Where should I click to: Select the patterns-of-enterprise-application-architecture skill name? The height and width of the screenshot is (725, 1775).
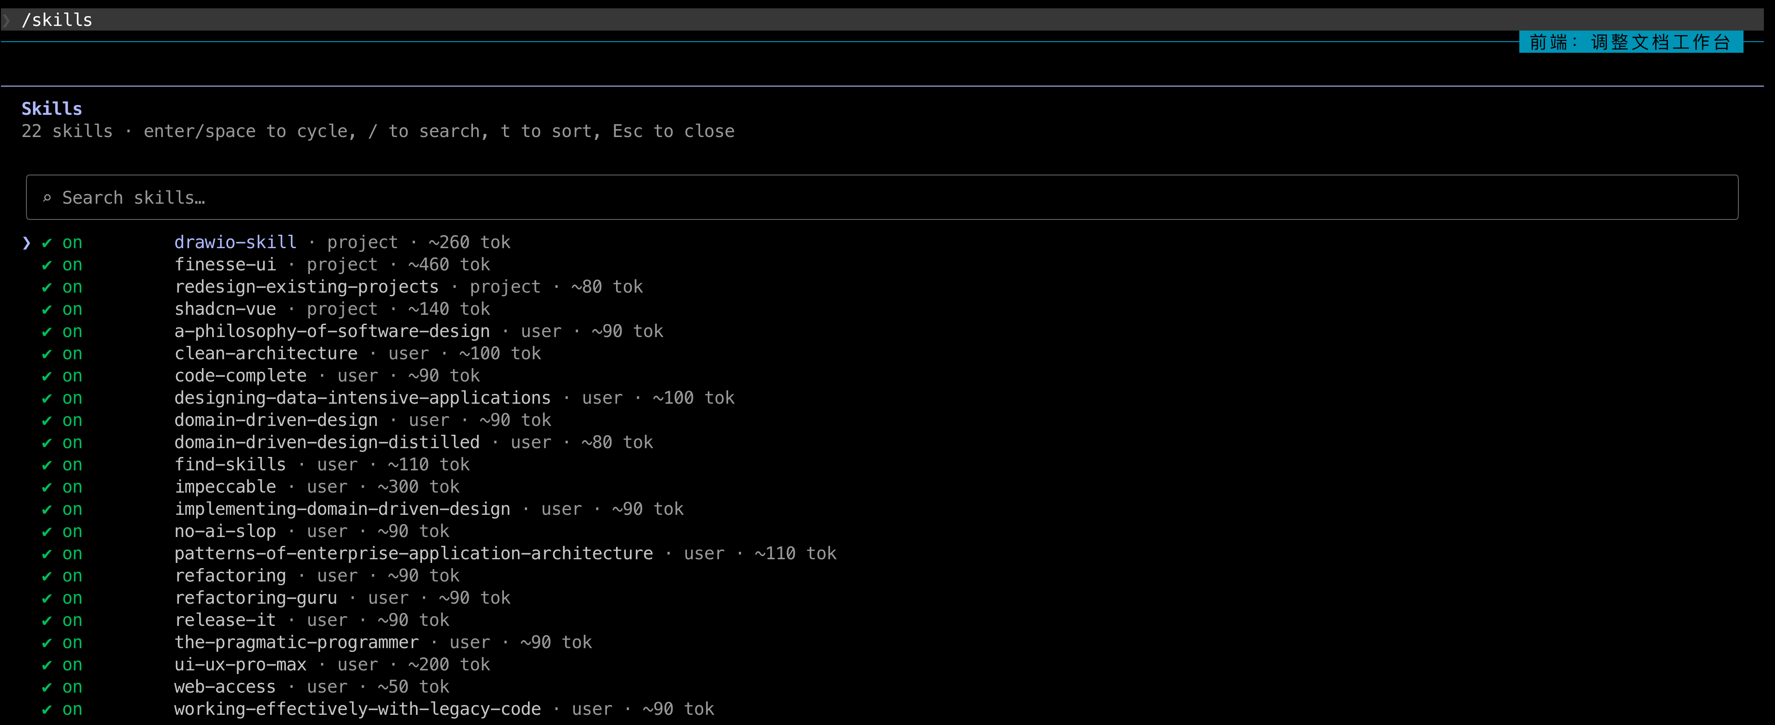tap(414, 554)
